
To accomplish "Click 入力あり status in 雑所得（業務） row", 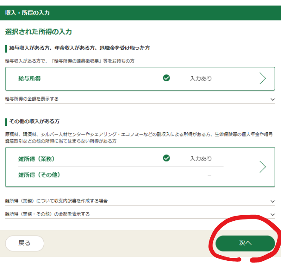I will 201,159.
